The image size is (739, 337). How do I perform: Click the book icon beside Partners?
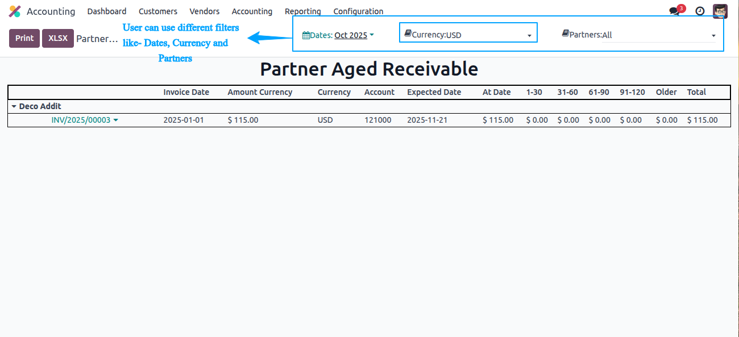[566, 34]
